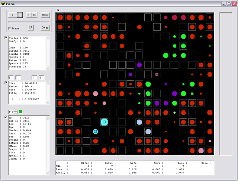This screenshot has height=181, width=238.
Task: Decrease the 111 value with the down arrow
Action: 16,113
